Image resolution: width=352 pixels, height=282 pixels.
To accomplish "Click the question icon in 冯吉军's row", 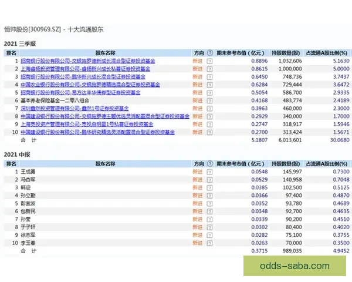I will coord(209,180).
